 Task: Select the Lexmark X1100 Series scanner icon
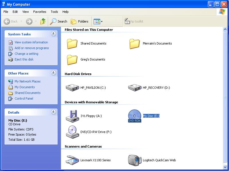click(x=72, y=160)
